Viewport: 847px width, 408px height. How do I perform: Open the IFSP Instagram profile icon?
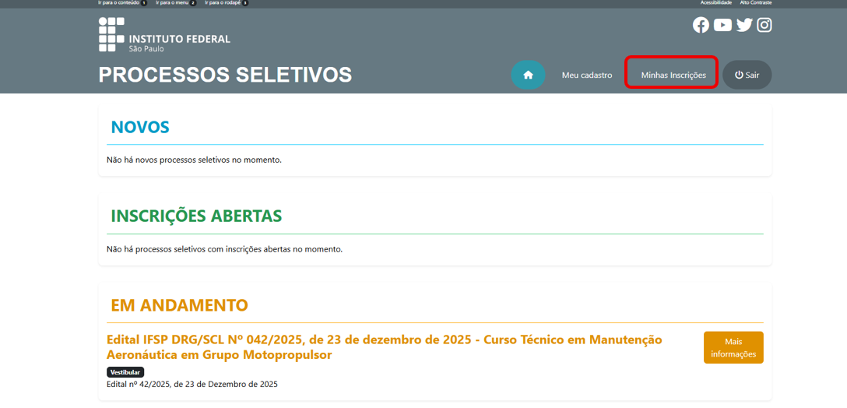pyautogui.click(x=764, y=25)
